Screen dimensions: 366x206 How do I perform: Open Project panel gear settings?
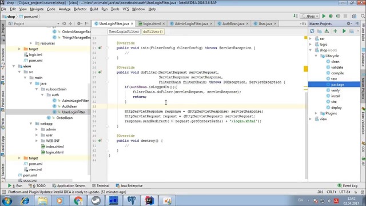(x=79, y=23)
